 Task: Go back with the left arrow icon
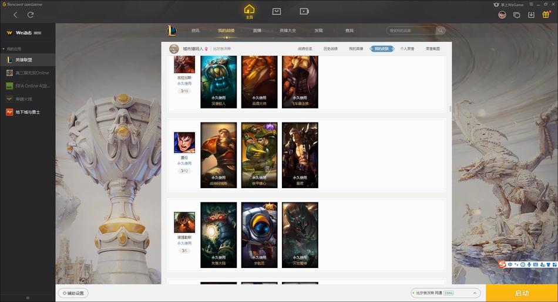pyautogui.click(x=15, y=15)
